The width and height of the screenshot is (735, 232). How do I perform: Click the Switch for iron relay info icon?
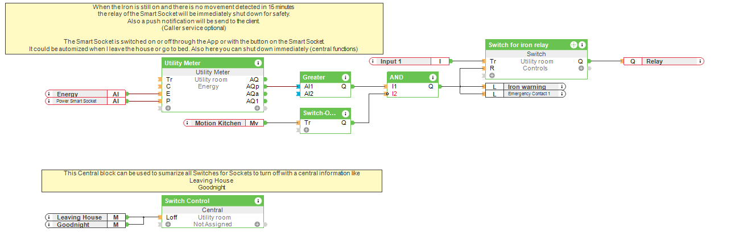tap(582, 45)
